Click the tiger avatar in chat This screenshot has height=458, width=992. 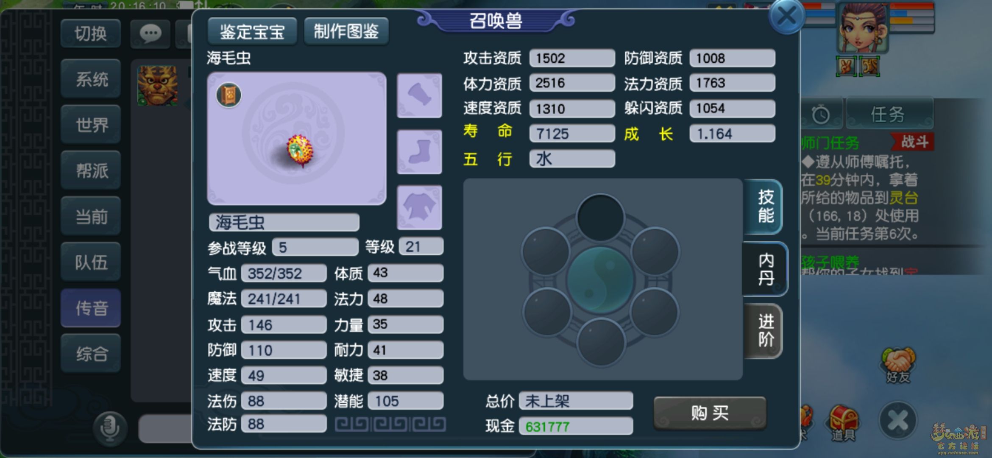coord(157,85)
